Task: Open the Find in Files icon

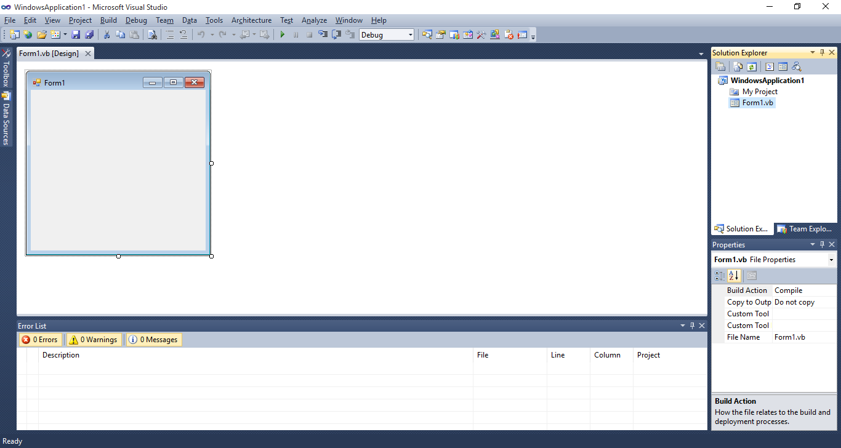Action: pos(152,34)
